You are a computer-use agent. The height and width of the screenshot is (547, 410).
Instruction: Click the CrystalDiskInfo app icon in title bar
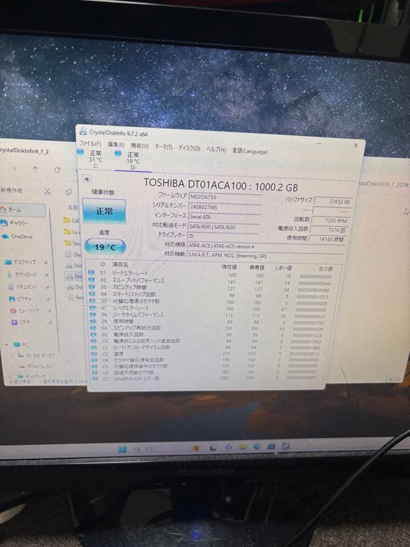[84, 132]
